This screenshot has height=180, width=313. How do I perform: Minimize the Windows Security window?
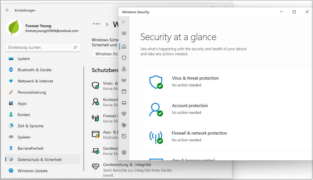281,12
